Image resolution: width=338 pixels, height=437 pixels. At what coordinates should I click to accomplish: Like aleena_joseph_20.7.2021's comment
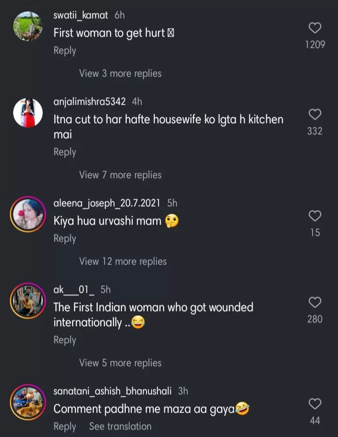pyautogui.click(x=315, y=216)
